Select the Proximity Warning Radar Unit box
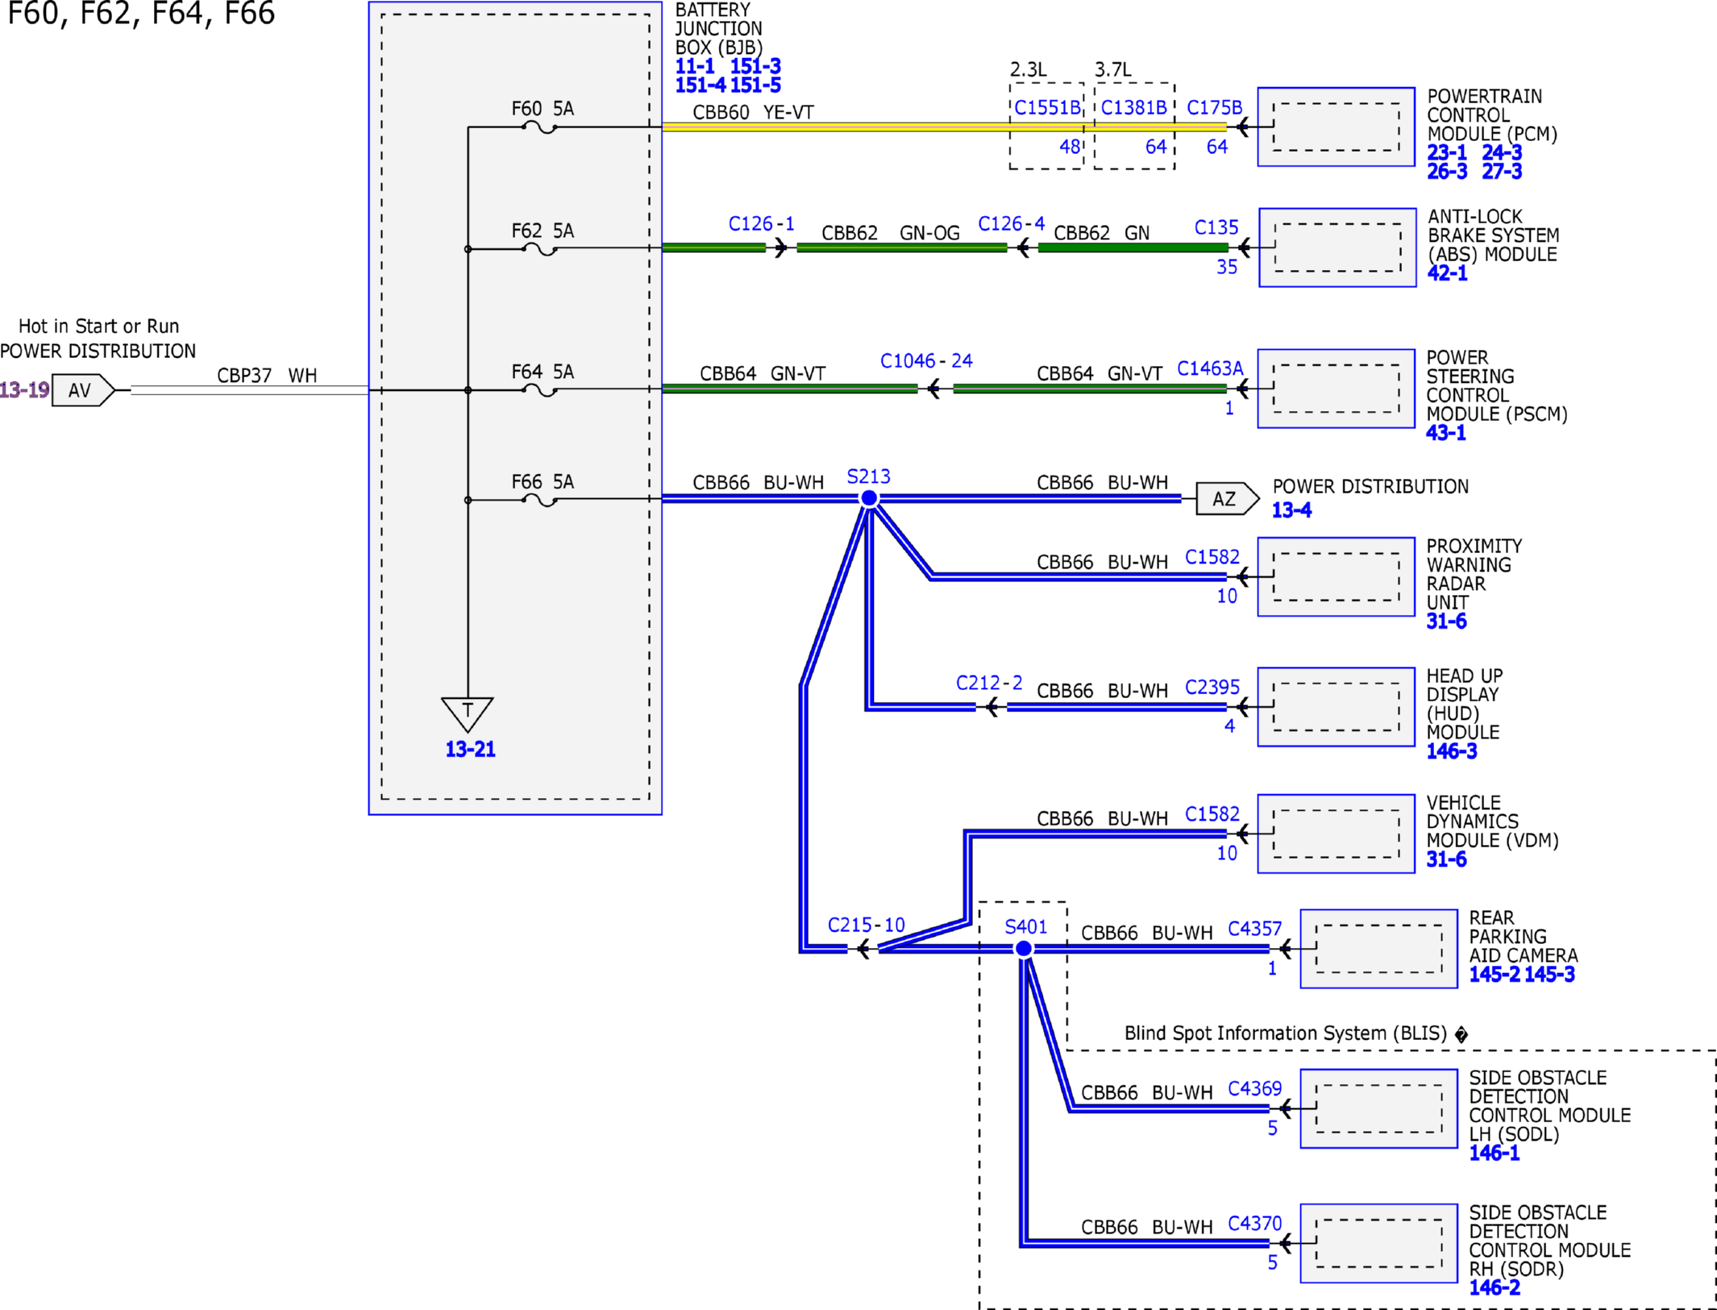The width and height of the screenshot is (1717, 1310). (x=1336, y=577)
